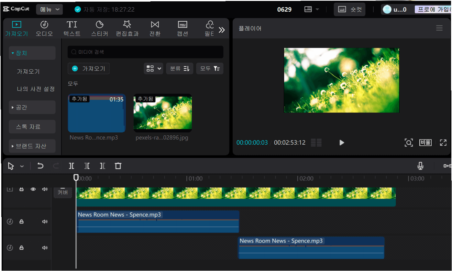The width and height of the screenshot is (452, 271).
Task: Click the timeline ruler at 02:00 mark
Action: pos(305,179)
